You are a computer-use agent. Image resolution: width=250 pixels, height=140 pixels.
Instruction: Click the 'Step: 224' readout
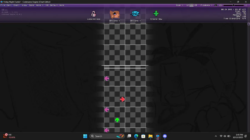(x=241, y=11)
